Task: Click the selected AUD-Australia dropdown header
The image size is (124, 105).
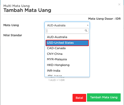Action: pyautogui.click(x=67, y=25)
